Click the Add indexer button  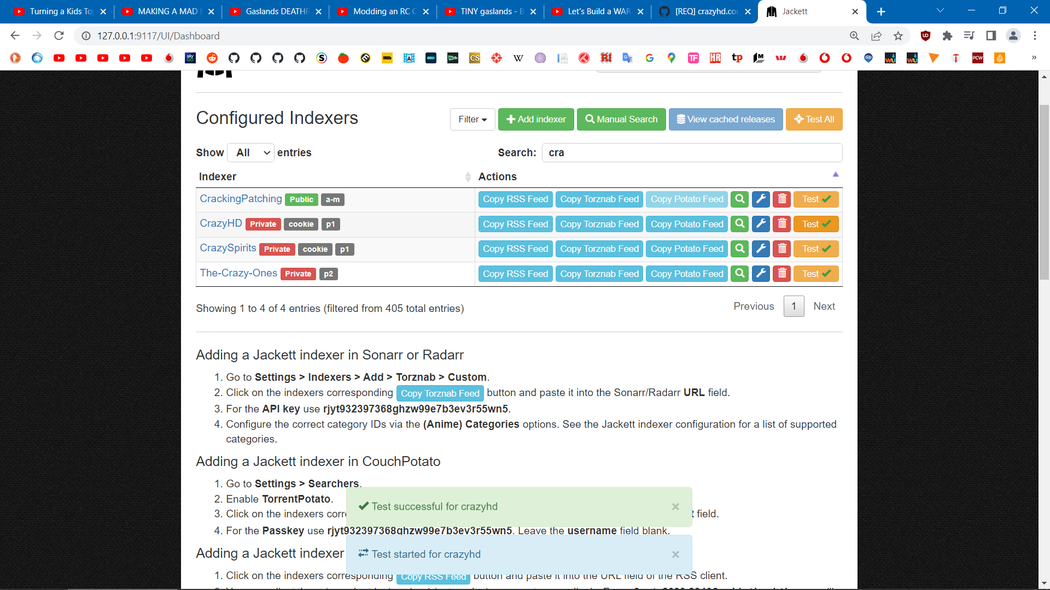(x=536, y=119)
